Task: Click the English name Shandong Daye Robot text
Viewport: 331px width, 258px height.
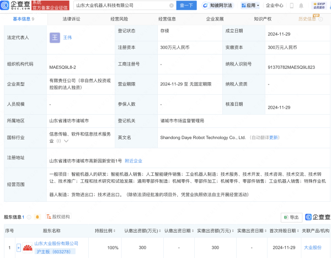Action: (203, 137)
